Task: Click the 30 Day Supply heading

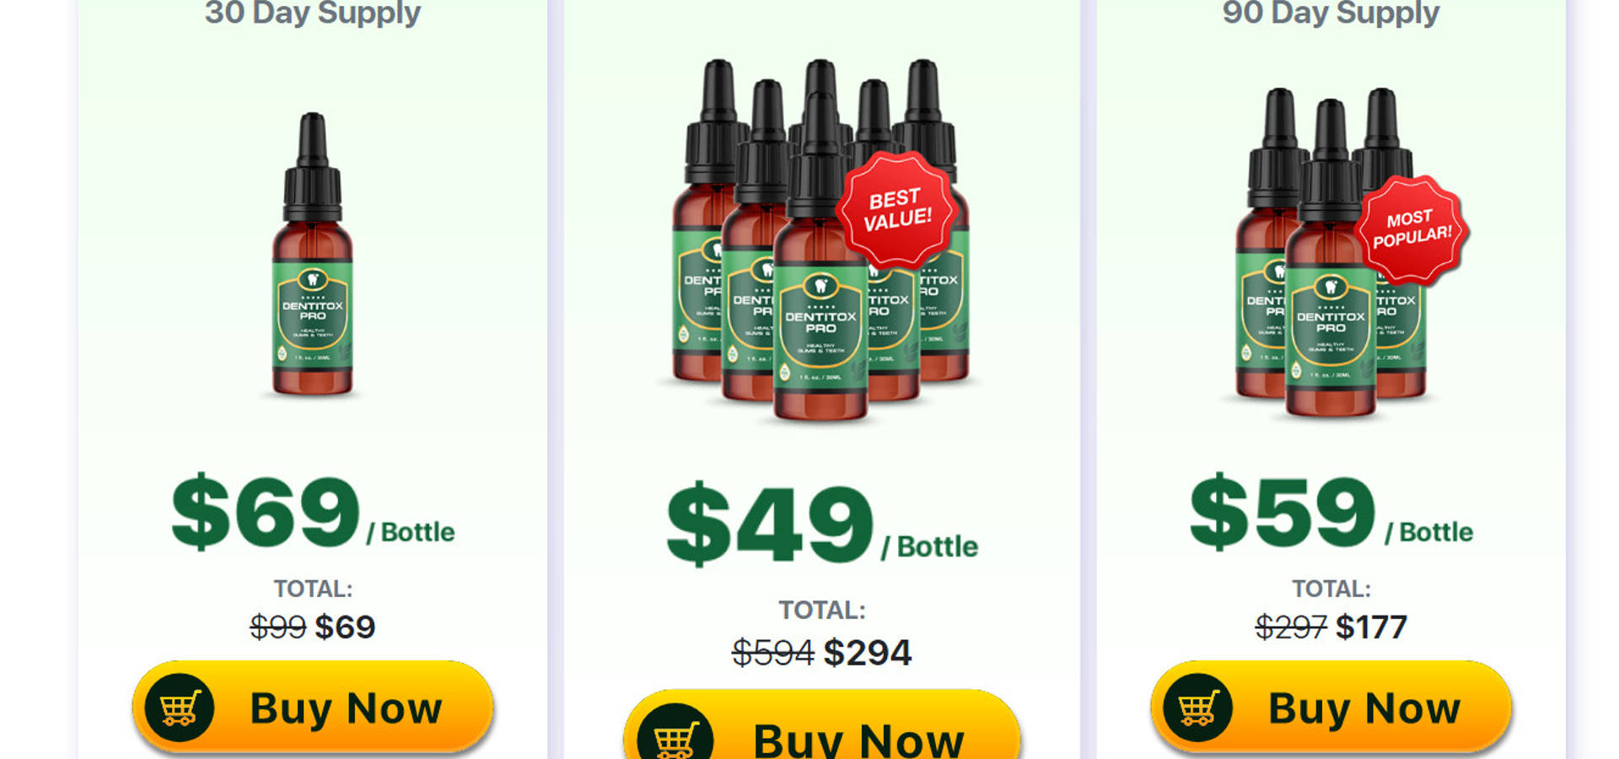Action: (313, 13)
